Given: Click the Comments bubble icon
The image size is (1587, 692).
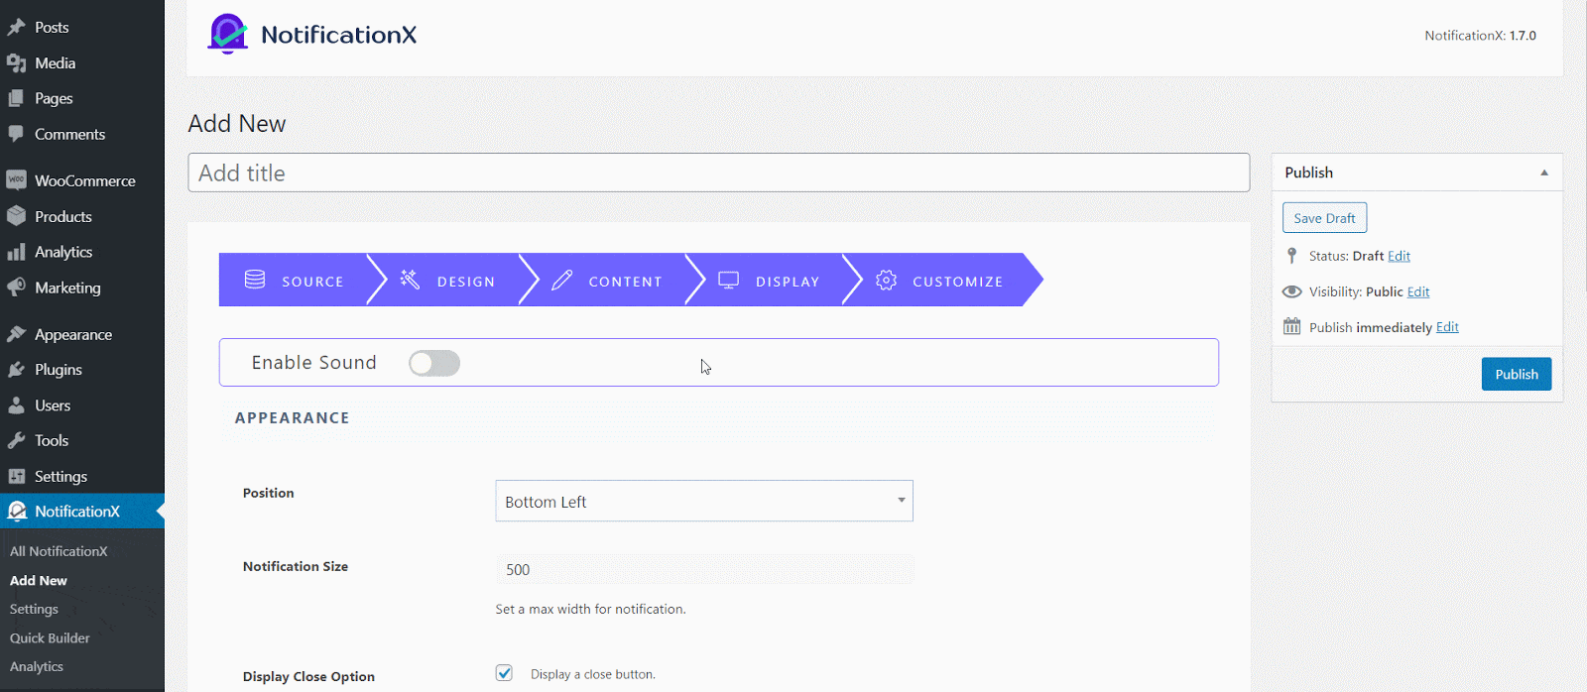Looking at the screenshot, I should tap(16, 134).
